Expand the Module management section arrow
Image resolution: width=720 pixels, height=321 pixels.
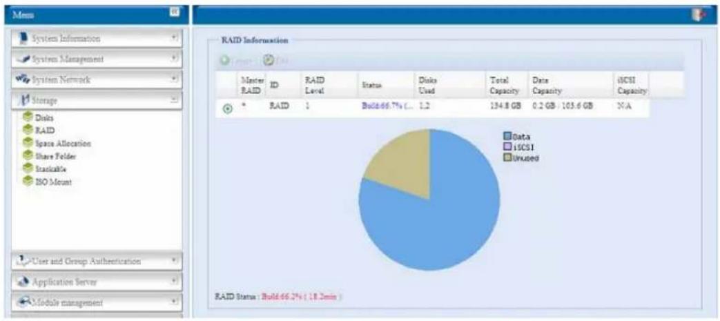[x=174, y=302]
